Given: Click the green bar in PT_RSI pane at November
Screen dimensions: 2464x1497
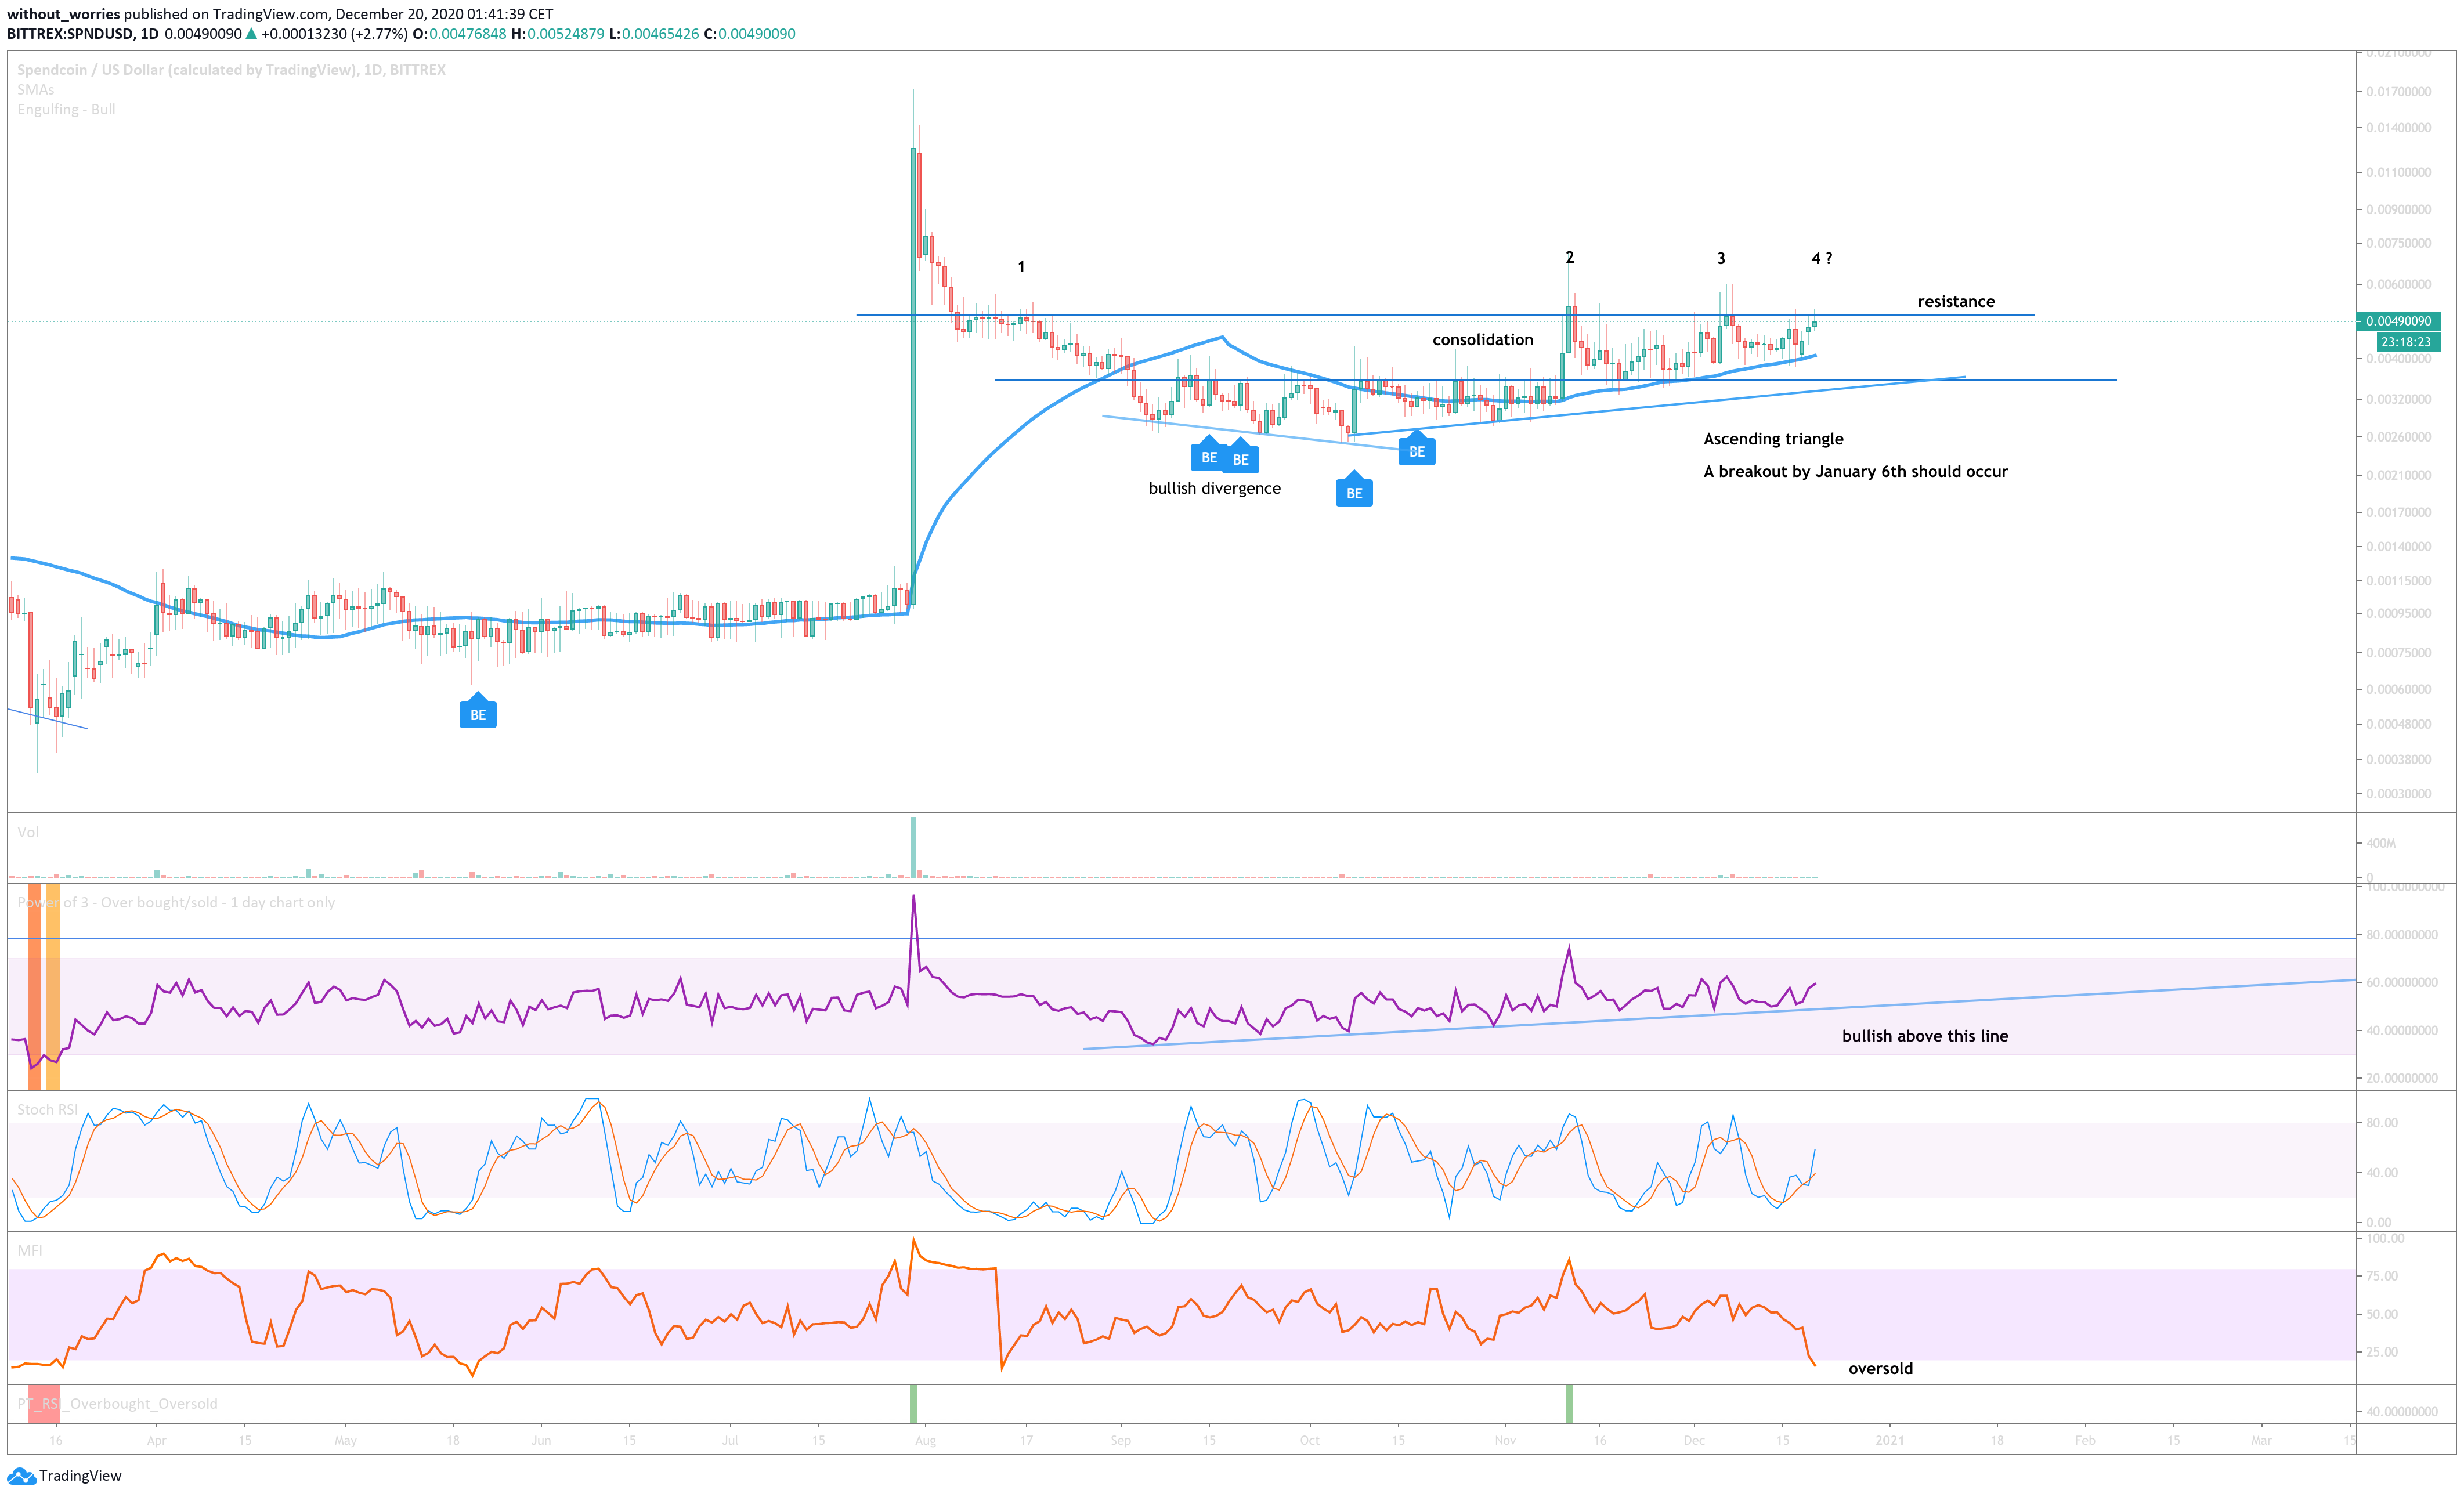Looking at the screenshot, I should [x=1569, y=1403].
